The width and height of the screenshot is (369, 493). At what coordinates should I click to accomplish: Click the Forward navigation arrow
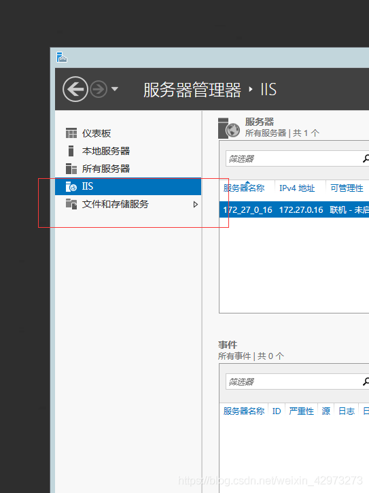pos(99,89)
